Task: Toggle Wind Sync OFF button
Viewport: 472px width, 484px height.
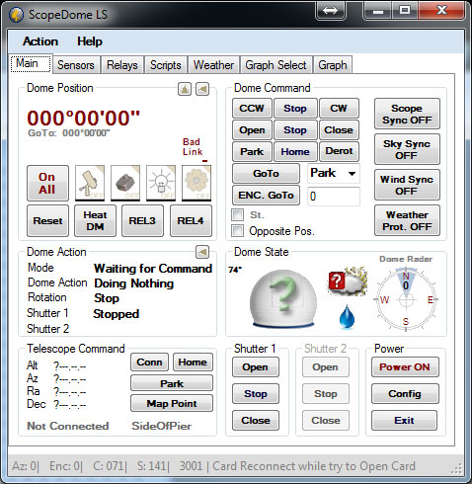Action: pos(407,185)
